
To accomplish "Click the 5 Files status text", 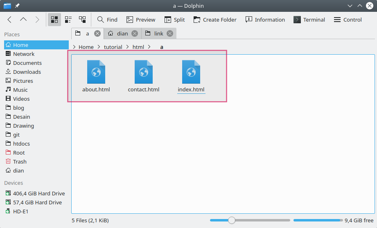I will [x=90, y=220].
